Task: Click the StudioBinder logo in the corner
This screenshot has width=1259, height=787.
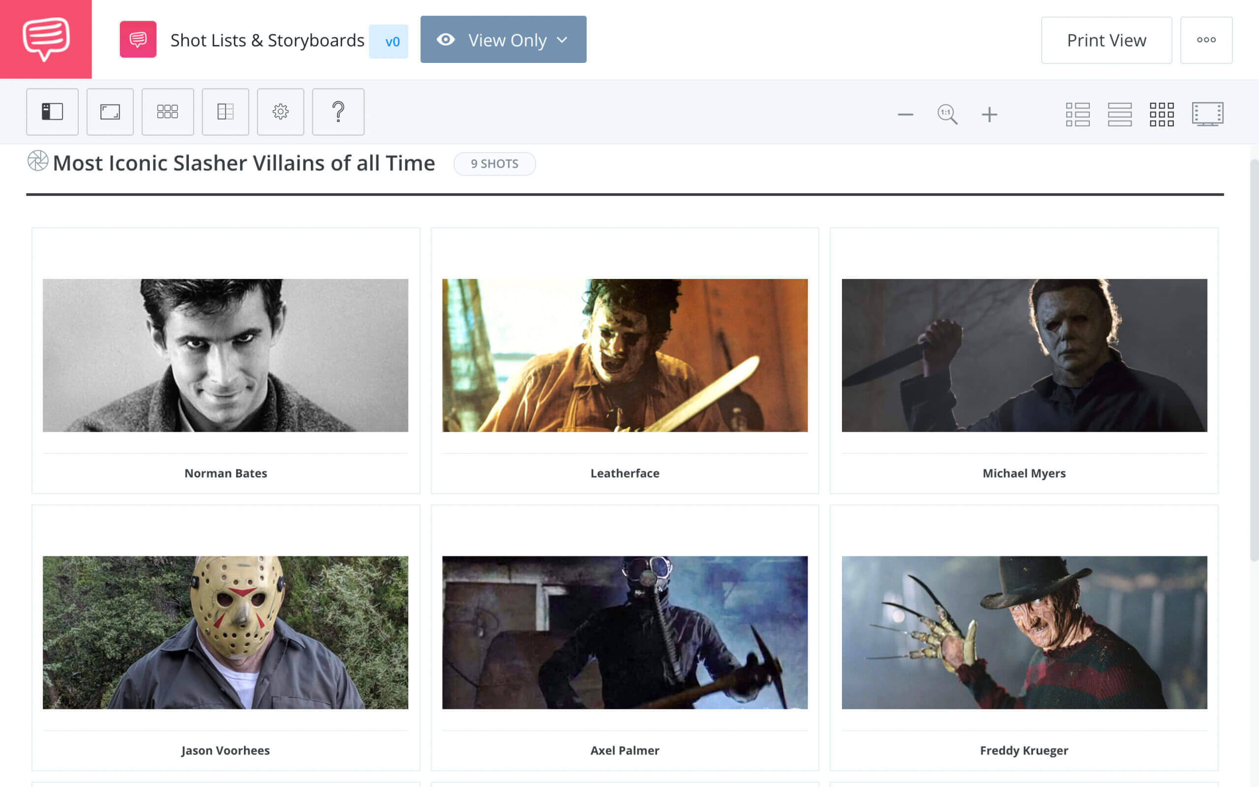Action: tap(46, 39)
